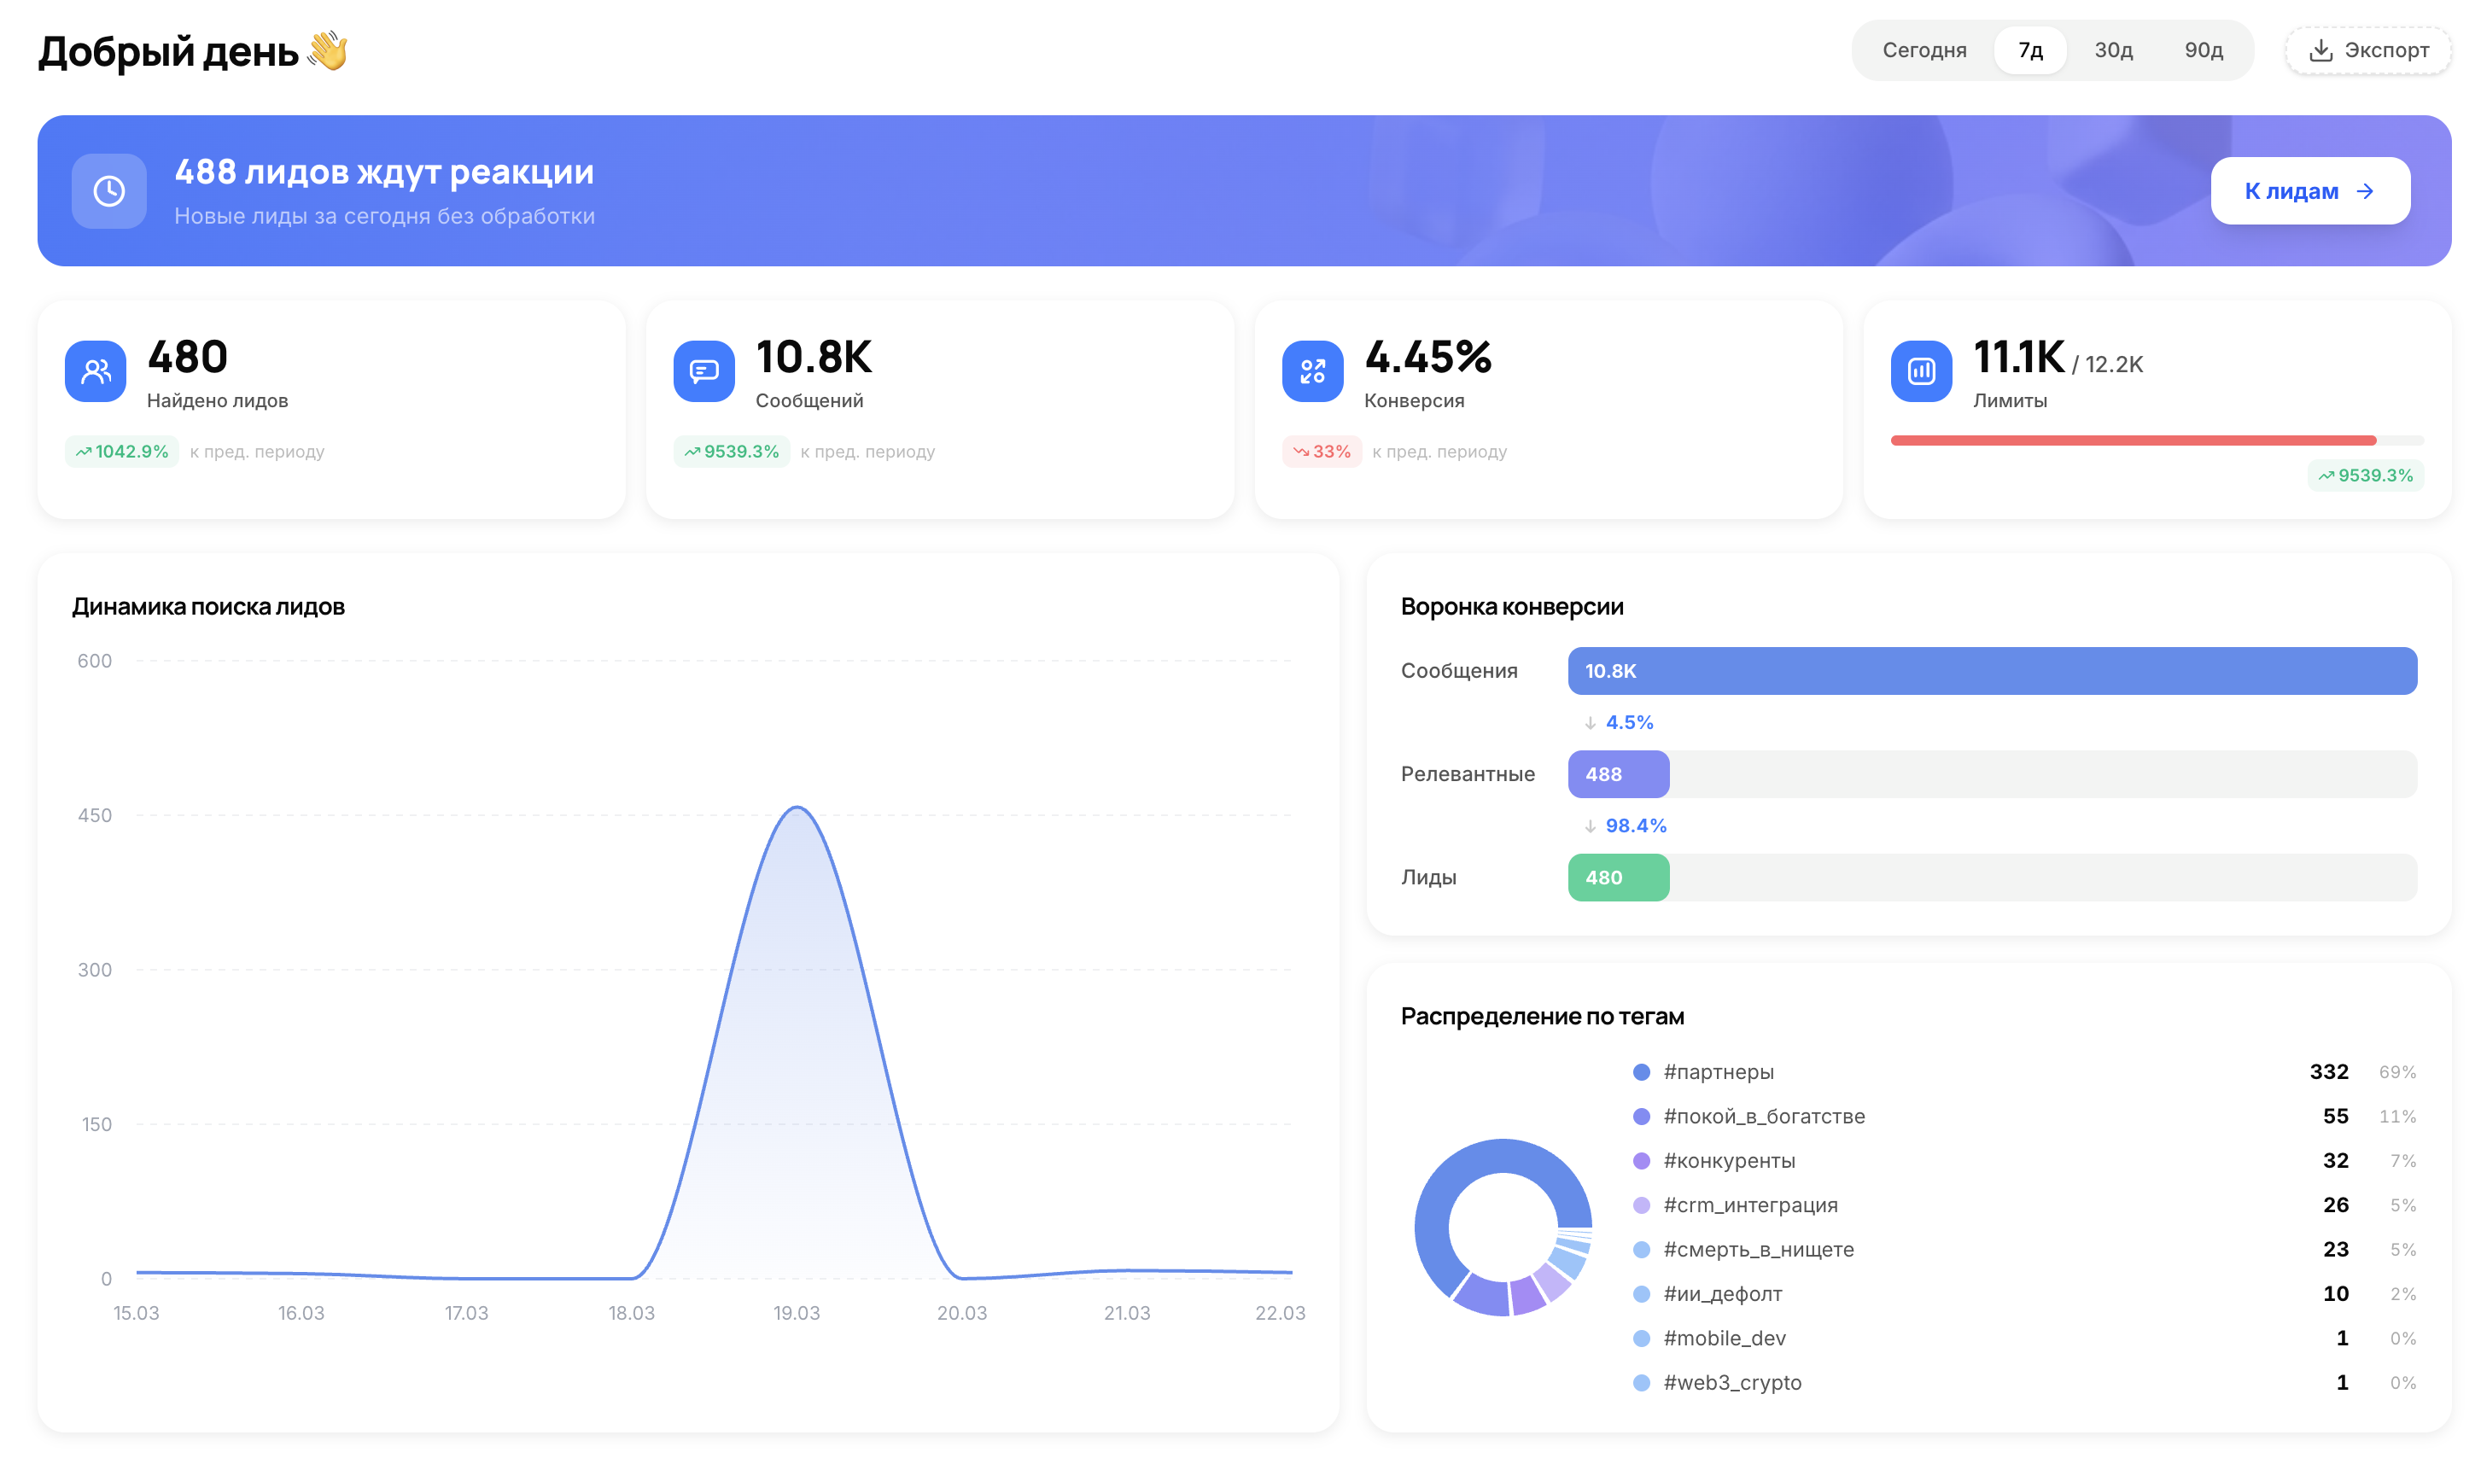The image size is (2481, 1470).
Task: Click the message bubble icon on the Сообщений card
Action: click(704, 371)
